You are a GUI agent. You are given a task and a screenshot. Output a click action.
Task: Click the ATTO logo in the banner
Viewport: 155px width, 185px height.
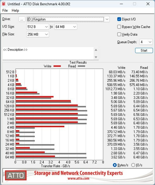[x=16, y=175]
